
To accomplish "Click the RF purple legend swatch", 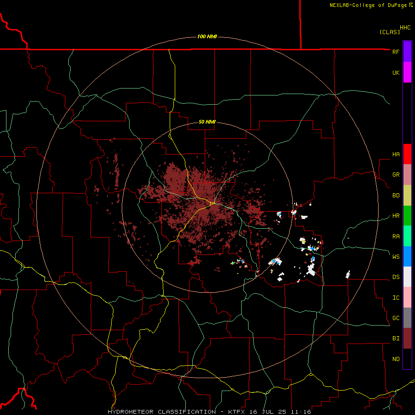I will tap(407, 52).
